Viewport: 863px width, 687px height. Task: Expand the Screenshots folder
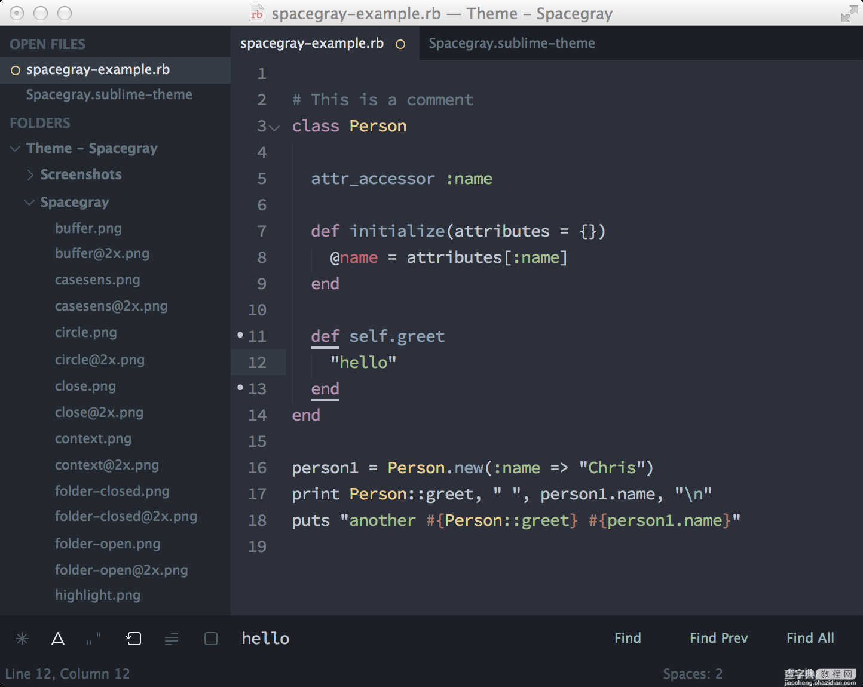(x=30, y=174)
